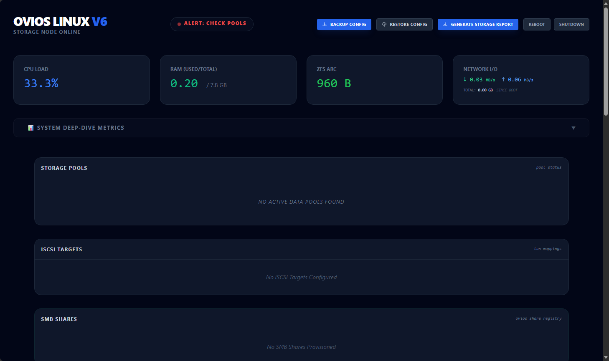Click the vertical scrollbar thumb
Image resolution: width=609 pixels, height=361 pixels.
pos(606,61)
